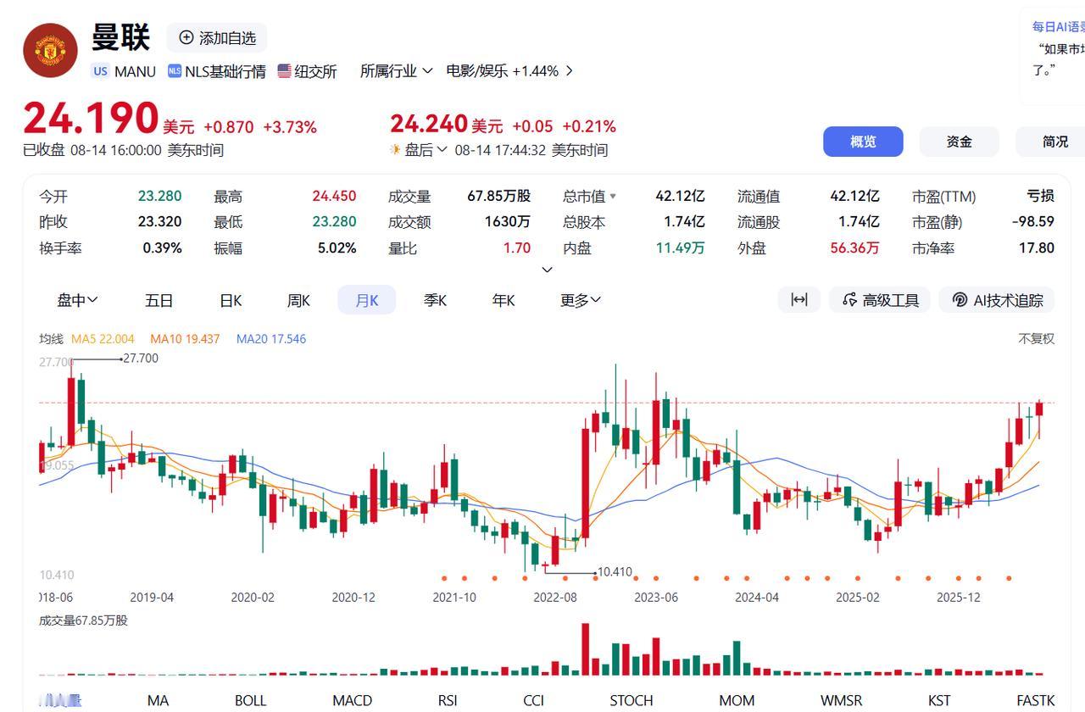Viewport: 1085px width, 712px height.
Task: Click the 27.700 high price marker
Action: (x=141, y=359)
